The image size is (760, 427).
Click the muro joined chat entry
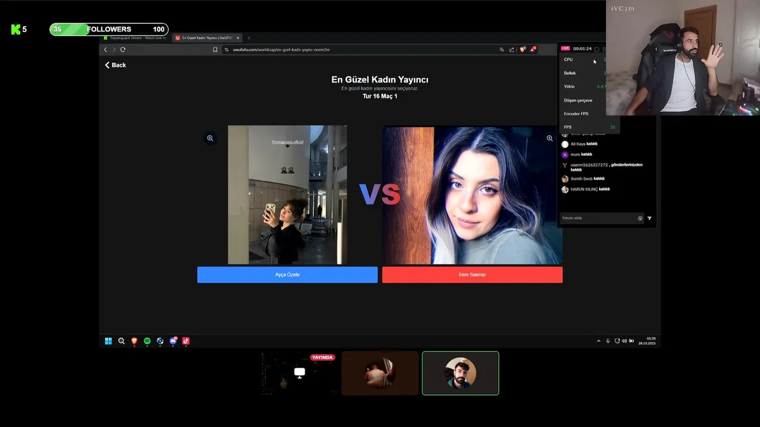tap(577, 154)
